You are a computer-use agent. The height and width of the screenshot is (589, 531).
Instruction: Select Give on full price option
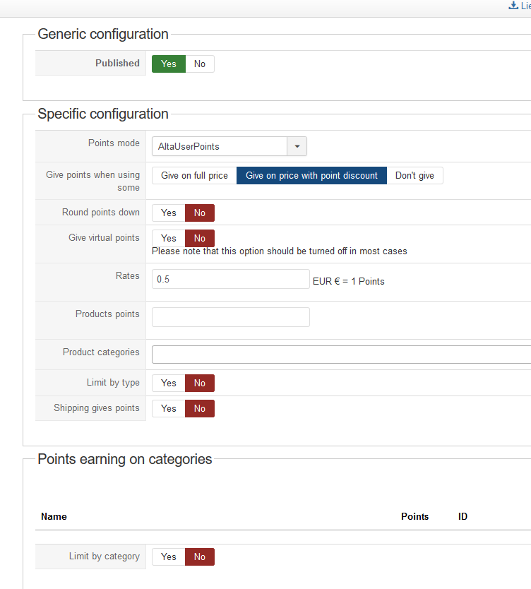tap(194, 175)
